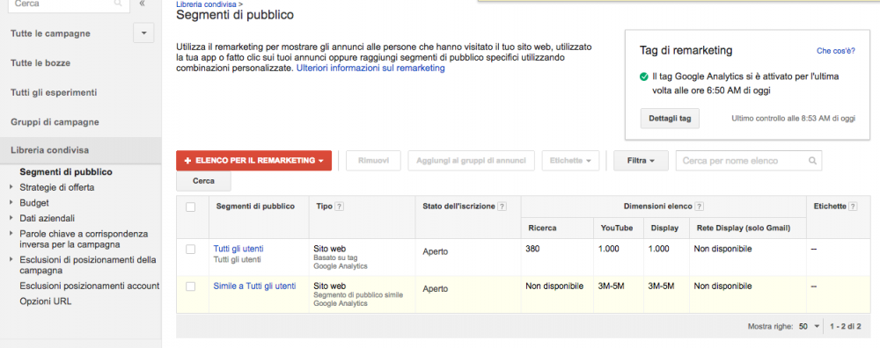Click help icon next to Etichette column header

point(853,207)
